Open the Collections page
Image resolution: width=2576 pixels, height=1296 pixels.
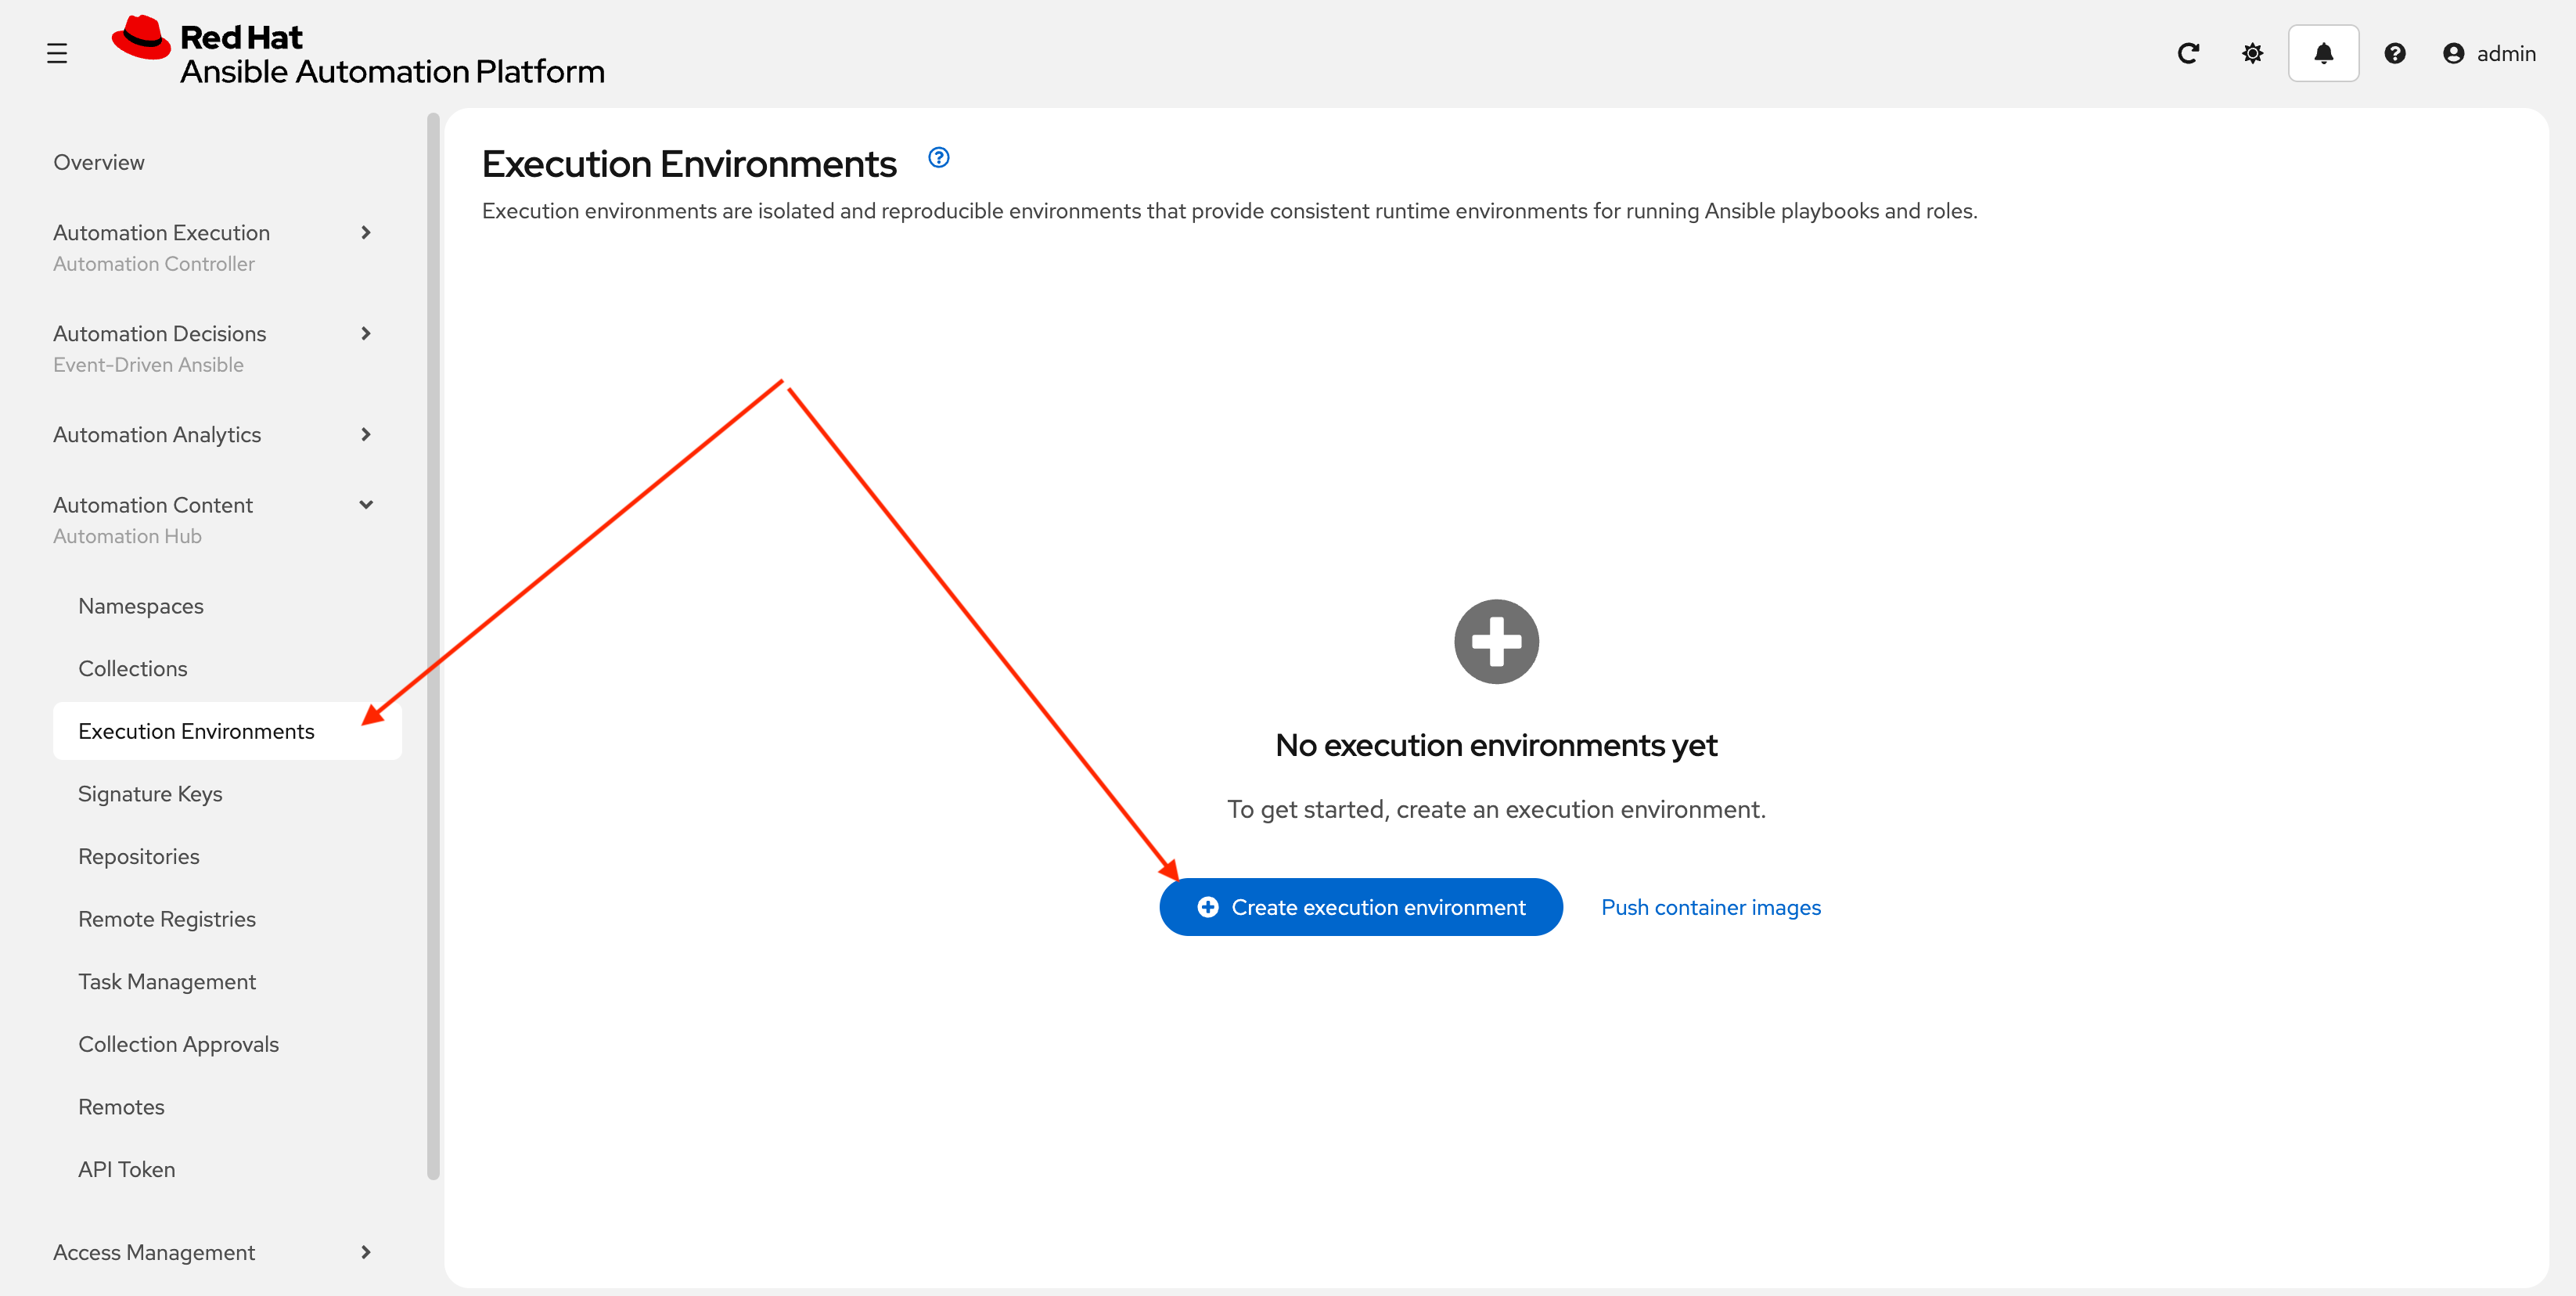click(133, 668)
